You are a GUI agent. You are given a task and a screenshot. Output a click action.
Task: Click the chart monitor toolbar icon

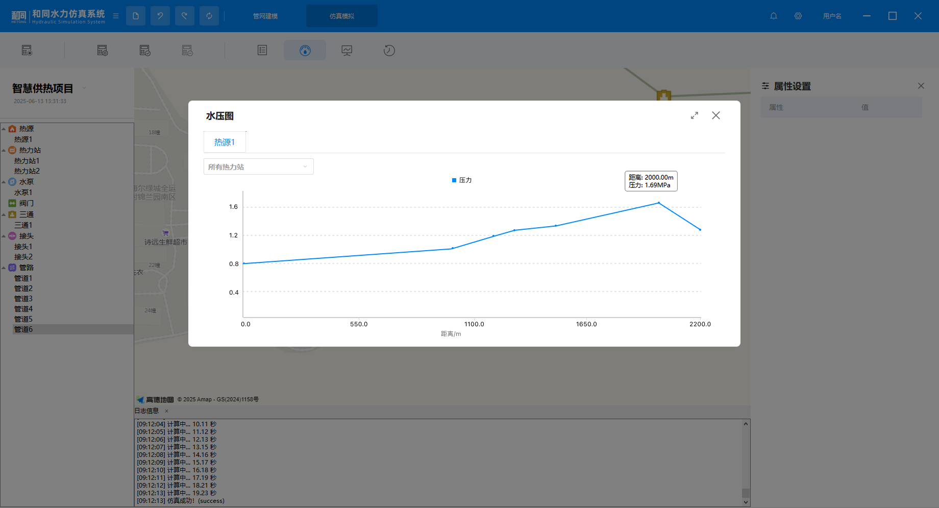[x=347, y=51]
